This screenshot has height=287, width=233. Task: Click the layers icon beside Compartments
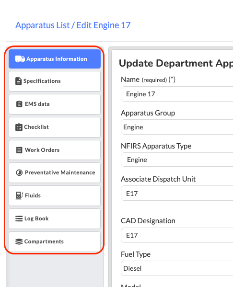point(19,241)
